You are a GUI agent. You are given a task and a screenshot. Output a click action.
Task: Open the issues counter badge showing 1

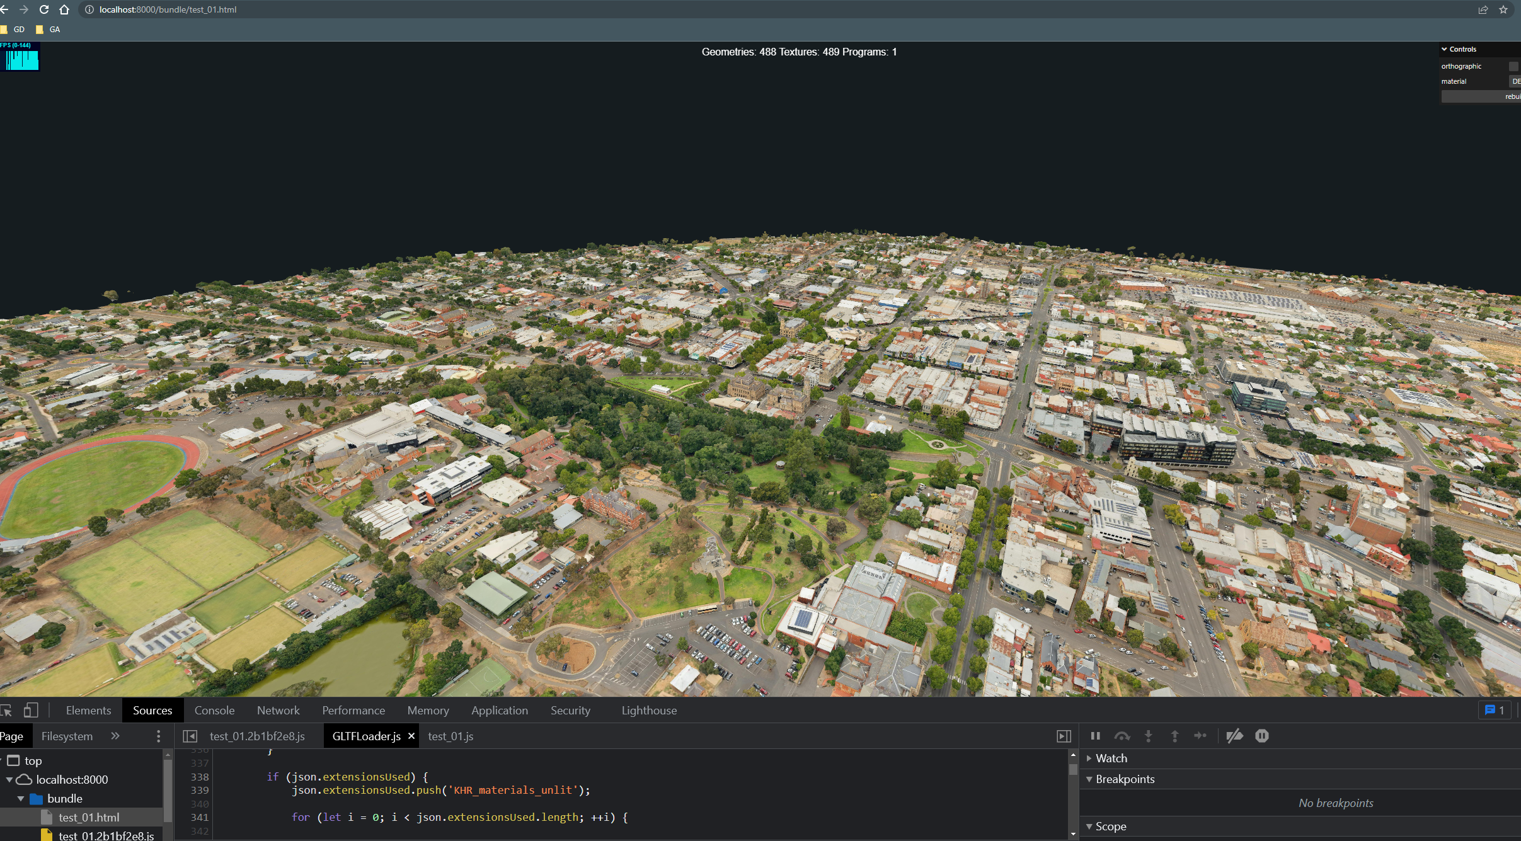pyautogui.click(x=1495, y=711)
